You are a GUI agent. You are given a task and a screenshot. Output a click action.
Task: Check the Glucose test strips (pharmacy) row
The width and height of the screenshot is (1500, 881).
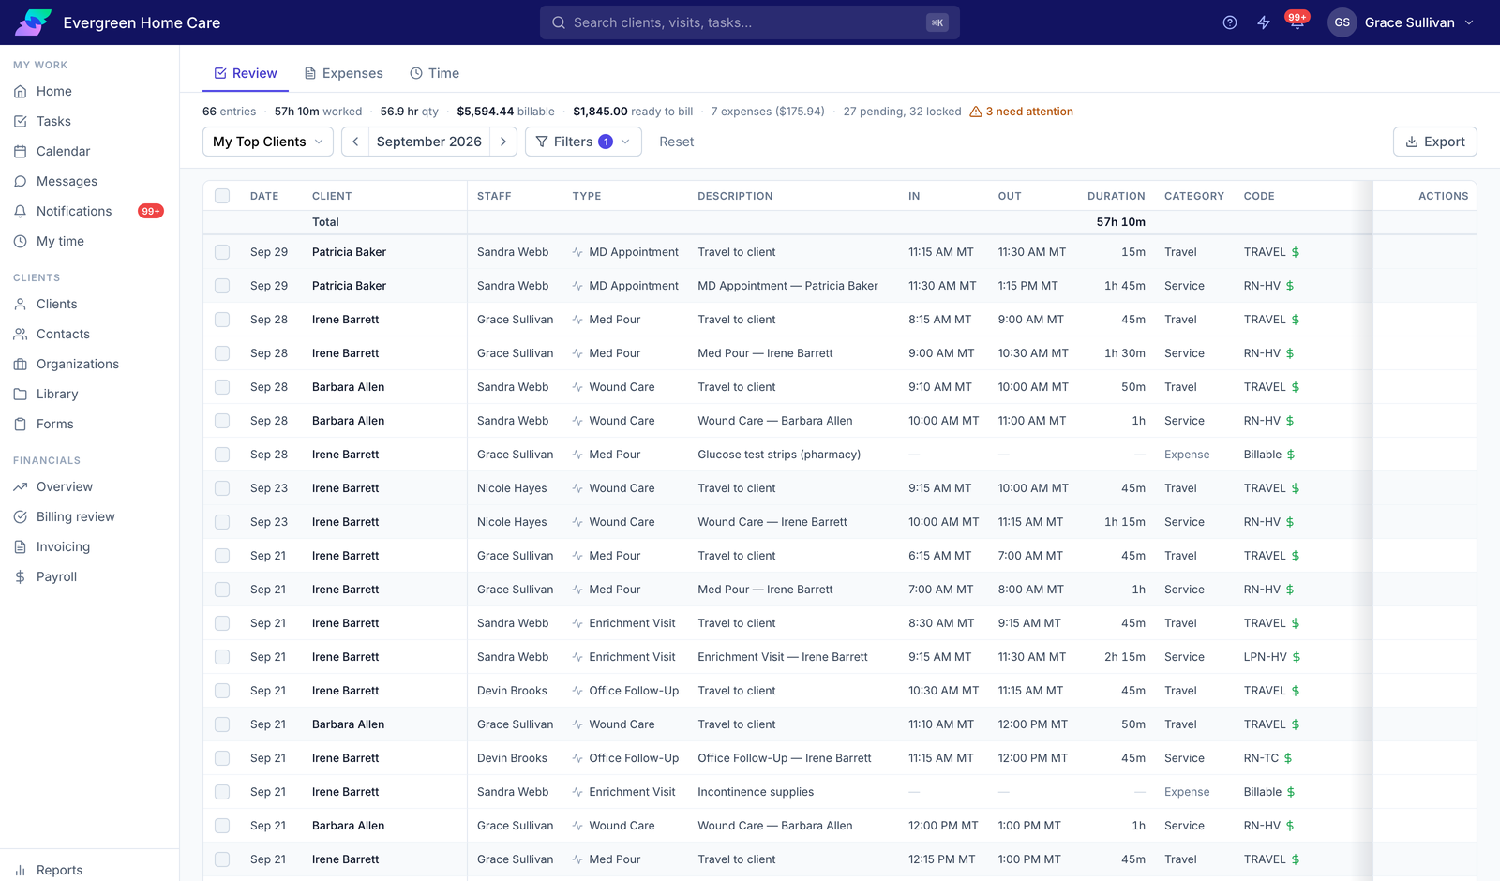[222, 455]
